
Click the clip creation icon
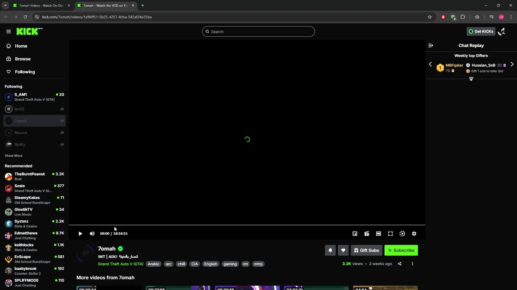point(367,234)
